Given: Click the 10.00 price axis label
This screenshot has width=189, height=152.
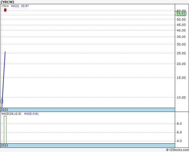Looking at the screenshot, I should point(181,97).
